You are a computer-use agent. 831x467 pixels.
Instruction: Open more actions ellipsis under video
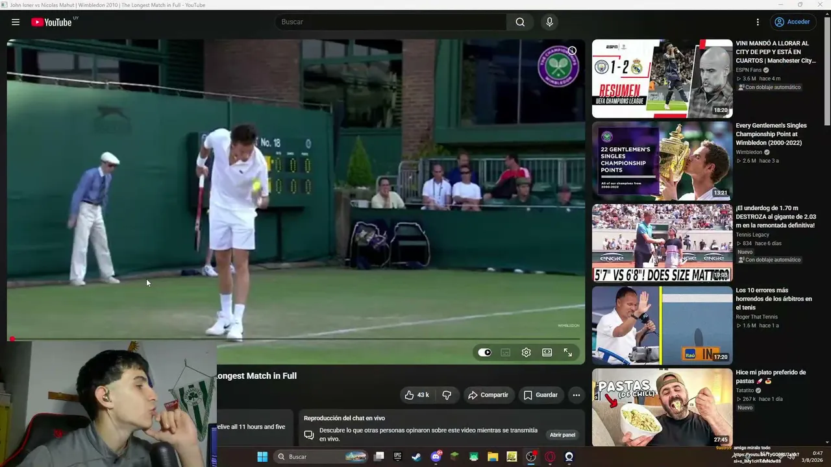click(x=576, y=395)
